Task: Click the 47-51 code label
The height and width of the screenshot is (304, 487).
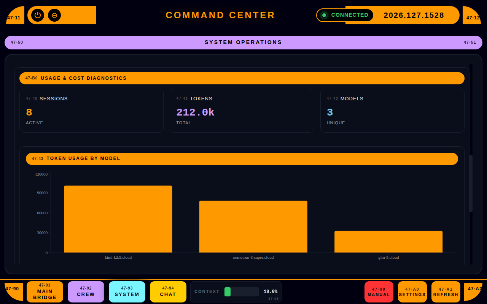Action: click(470, 43)
